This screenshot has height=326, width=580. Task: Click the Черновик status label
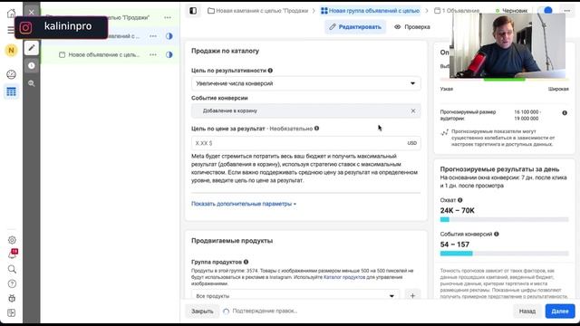(x=515, y=11)
